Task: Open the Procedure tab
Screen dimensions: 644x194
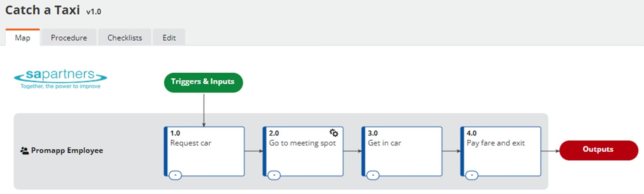Action: tap(69, 38)
